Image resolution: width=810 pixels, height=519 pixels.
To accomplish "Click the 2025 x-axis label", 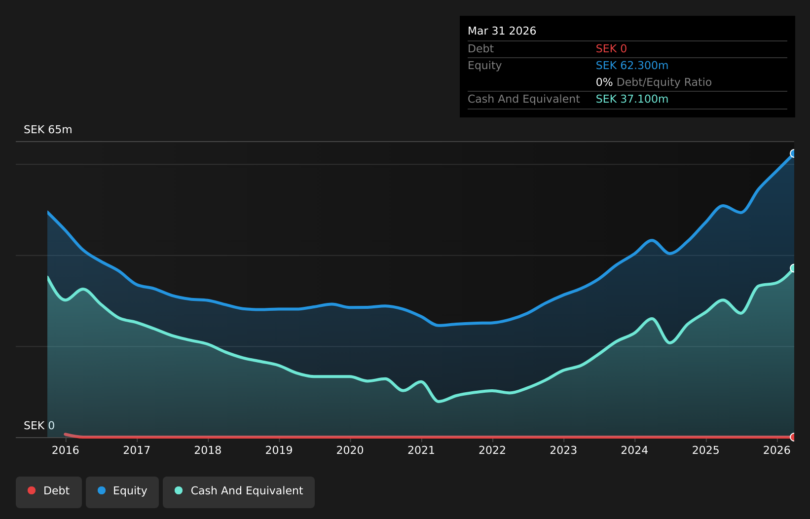I will click(x=706, y=450).
